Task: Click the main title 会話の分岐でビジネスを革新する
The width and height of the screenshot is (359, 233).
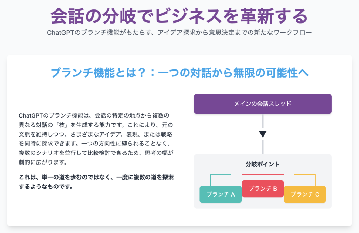Action: tap(179, 15)
